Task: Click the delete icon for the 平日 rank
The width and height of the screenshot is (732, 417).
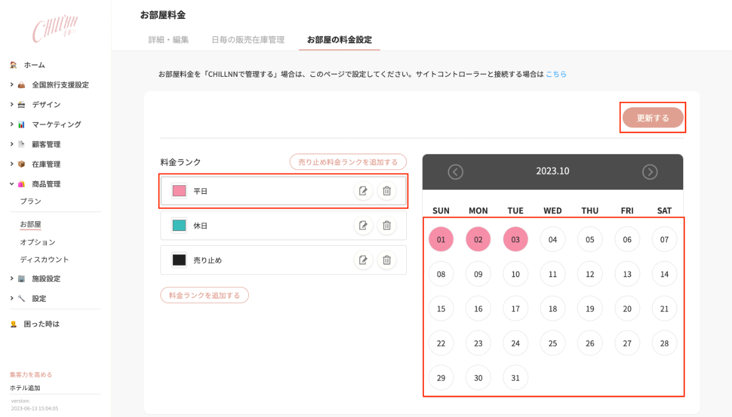Action: click(x=387, y=191)
